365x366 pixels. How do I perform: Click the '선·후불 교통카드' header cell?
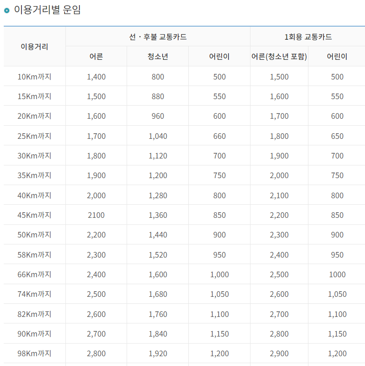158,36
